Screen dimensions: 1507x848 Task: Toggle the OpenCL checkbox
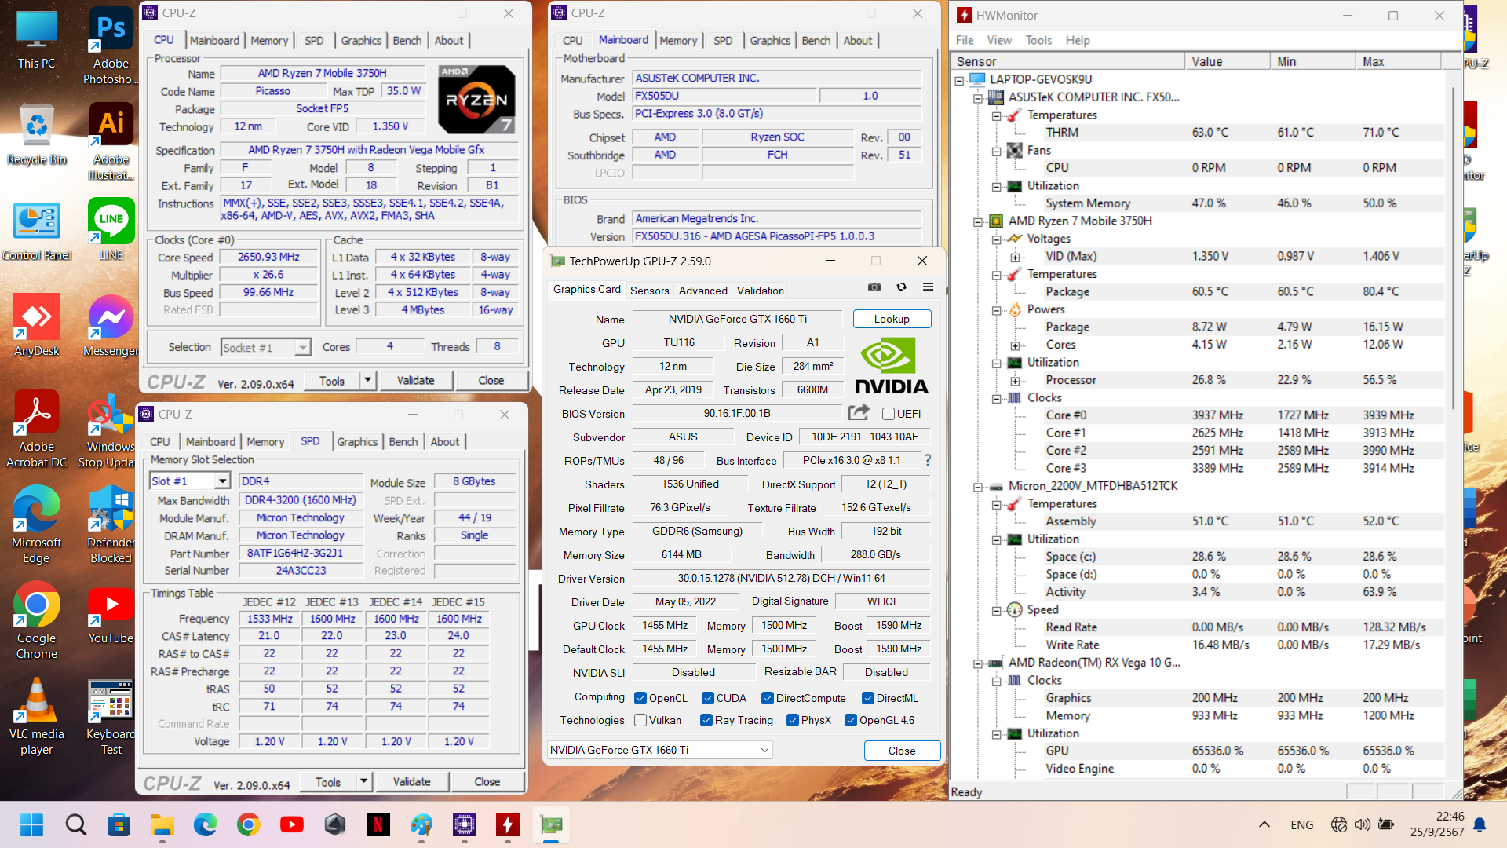tap(640, 698)
